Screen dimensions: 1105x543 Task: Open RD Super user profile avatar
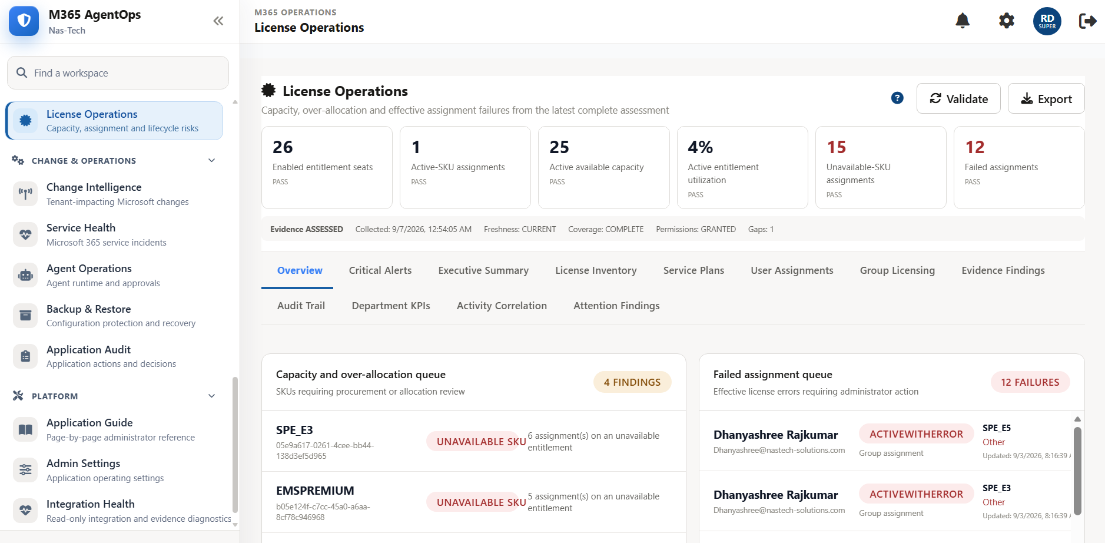(1047, 21)
